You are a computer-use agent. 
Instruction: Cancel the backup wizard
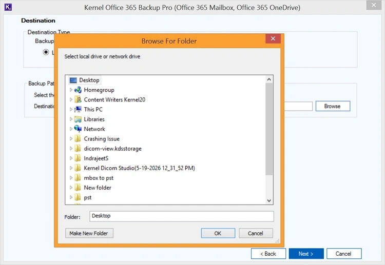tap(344, 254)
